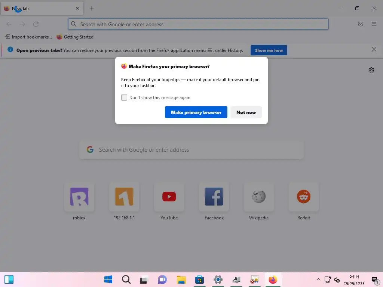
Task: Open the network tray icon
Action: [328, 280]
